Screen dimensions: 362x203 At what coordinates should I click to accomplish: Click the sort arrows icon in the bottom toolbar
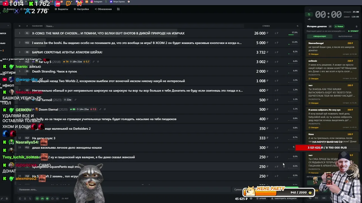30,198
